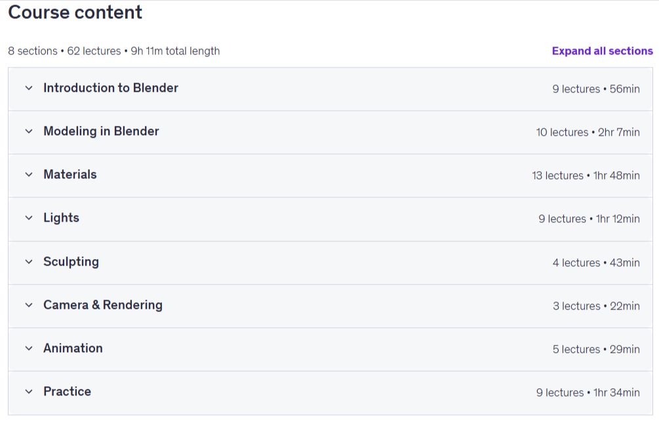This screenshot has width=659, height=421.
Task: Click the 13 lectures duration label
Action: pyautogui.click(x=586, y=176)
